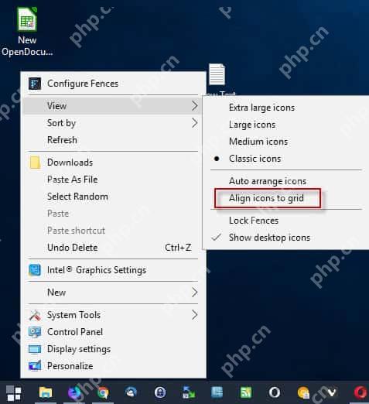Open Display settings
This screenshot has height=404, width=369.
pos(112,349)
